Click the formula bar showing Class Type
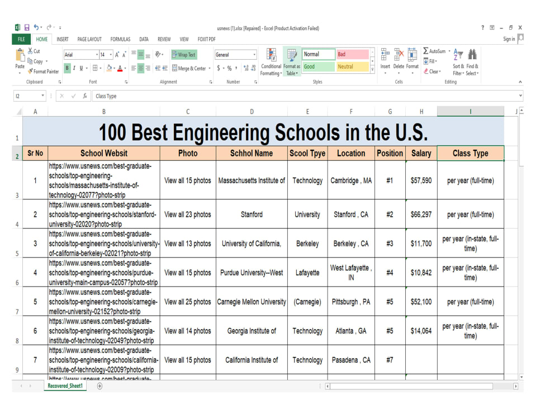Image resolution: width=559 pixels, height=419 pixels. coord(307,96)
